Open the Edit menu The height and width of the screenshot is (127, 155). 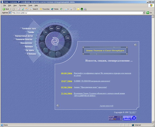pyautogui.click(x=9, y=5)
